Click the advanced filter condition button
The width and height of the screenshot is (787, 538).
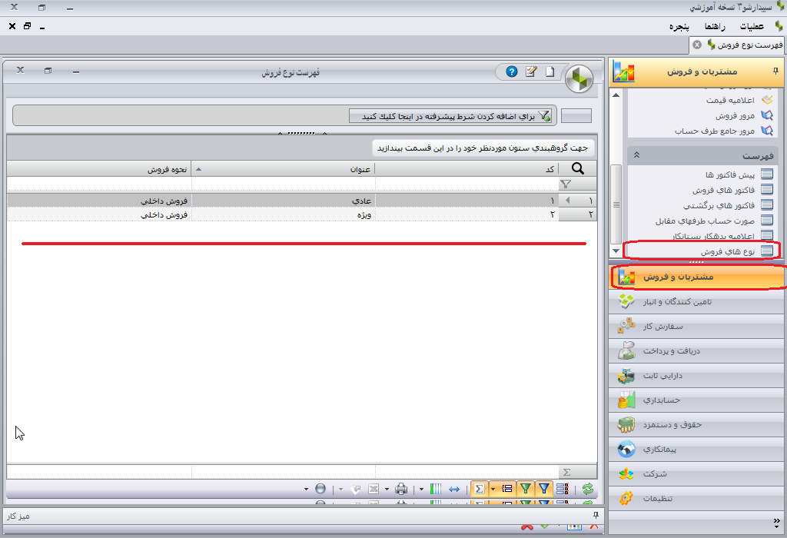(450, 116)
